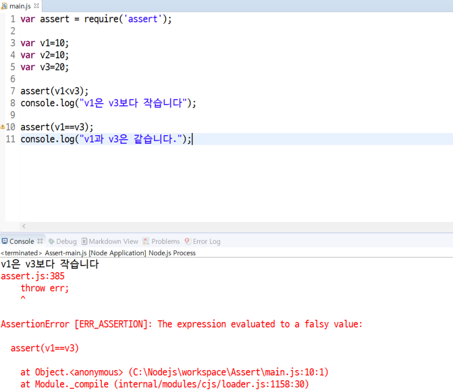
Task: Click the Error Log view icon
Action: tap(189, 241)
